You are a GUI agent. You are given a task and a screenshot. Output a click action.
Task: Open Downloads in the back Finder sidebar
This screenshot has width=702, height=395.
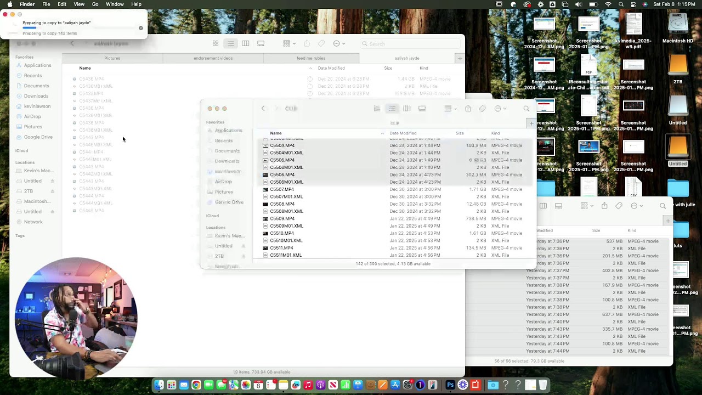(x=36, y=96)
